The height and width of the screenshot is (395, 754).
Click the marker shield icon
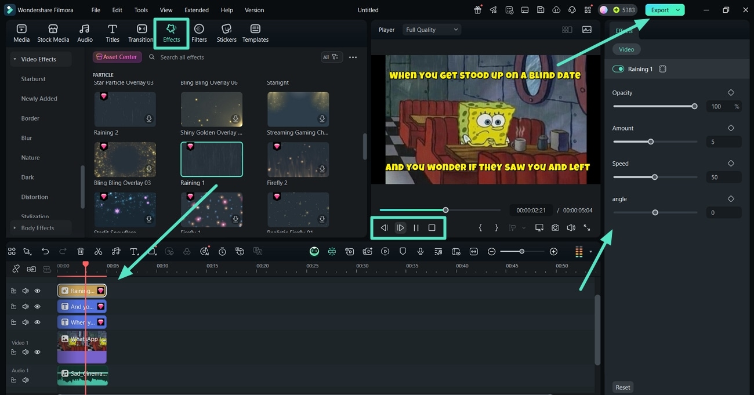[403, 251]
